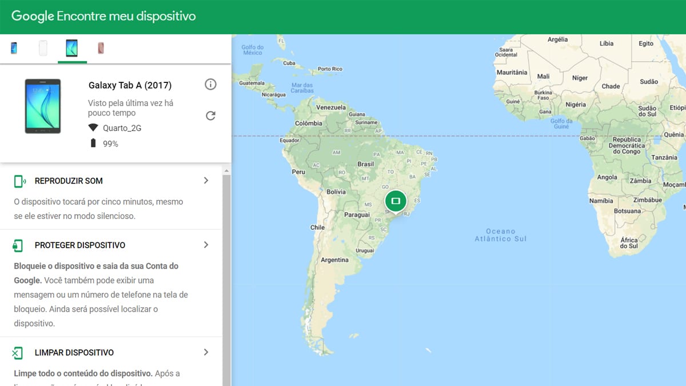
Task: Click the Angola label on the map
Action: [x=607, y=177]
